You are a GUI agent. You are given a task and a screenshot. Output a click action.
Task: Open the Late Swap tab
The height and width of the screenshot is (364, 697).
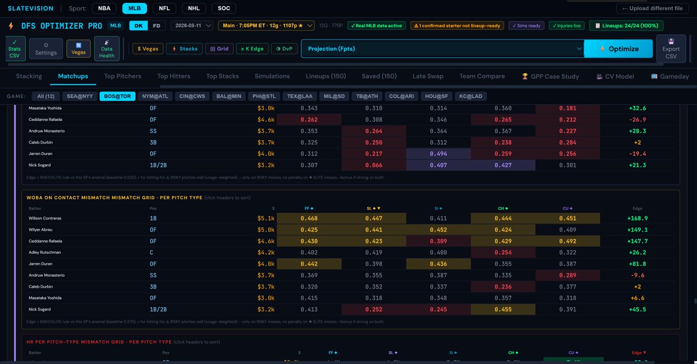[429, 76]
